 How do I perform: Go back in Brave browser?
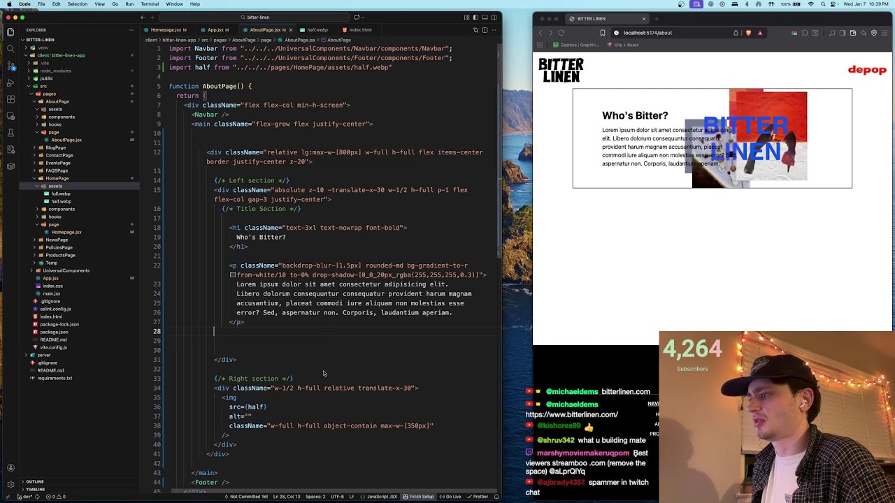coord(540,33)
